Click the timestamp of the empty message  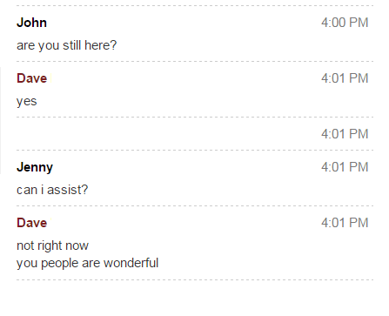(345, 134)
